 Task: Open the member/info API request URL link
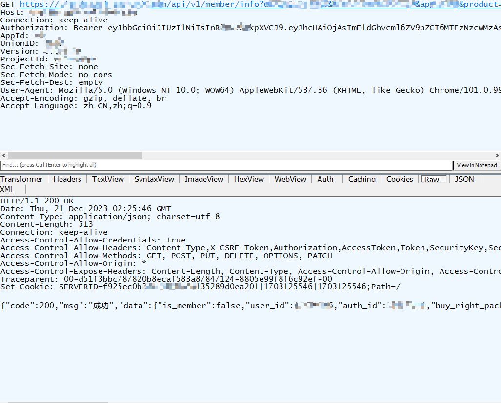click(261, 4)
